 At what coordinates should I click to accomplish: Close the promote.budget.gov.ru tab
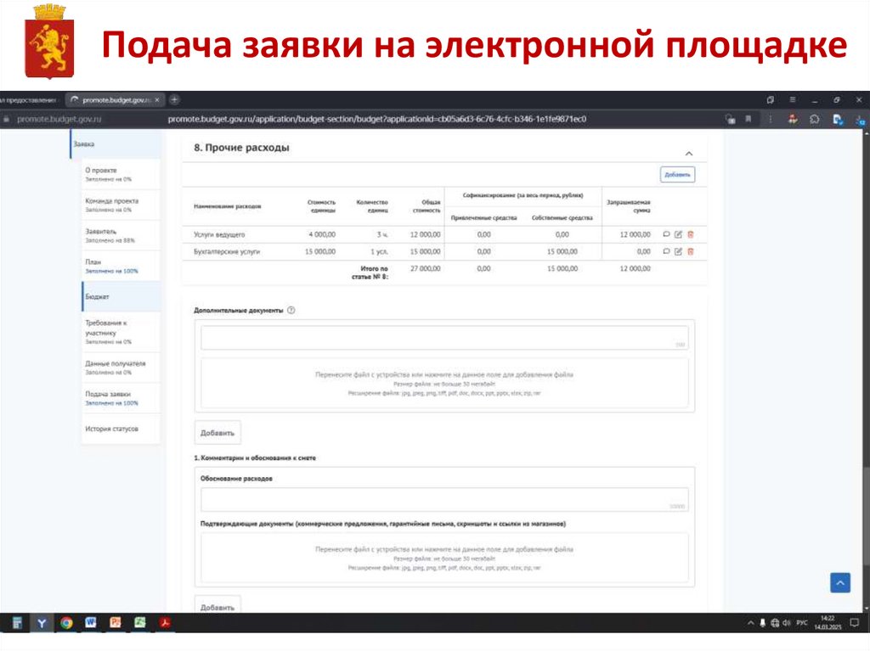[x=157, y=100]
